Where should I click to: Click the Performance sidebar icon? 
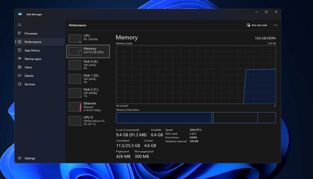click(x=19, y=42)
